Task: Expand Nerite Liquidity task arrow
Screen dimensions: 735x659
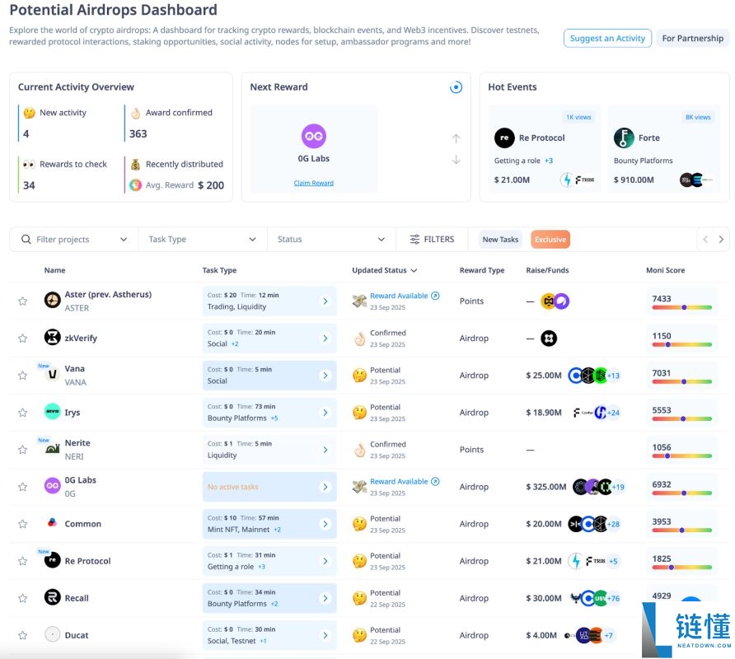Action: pyautogui.click(x=325, y=450)
